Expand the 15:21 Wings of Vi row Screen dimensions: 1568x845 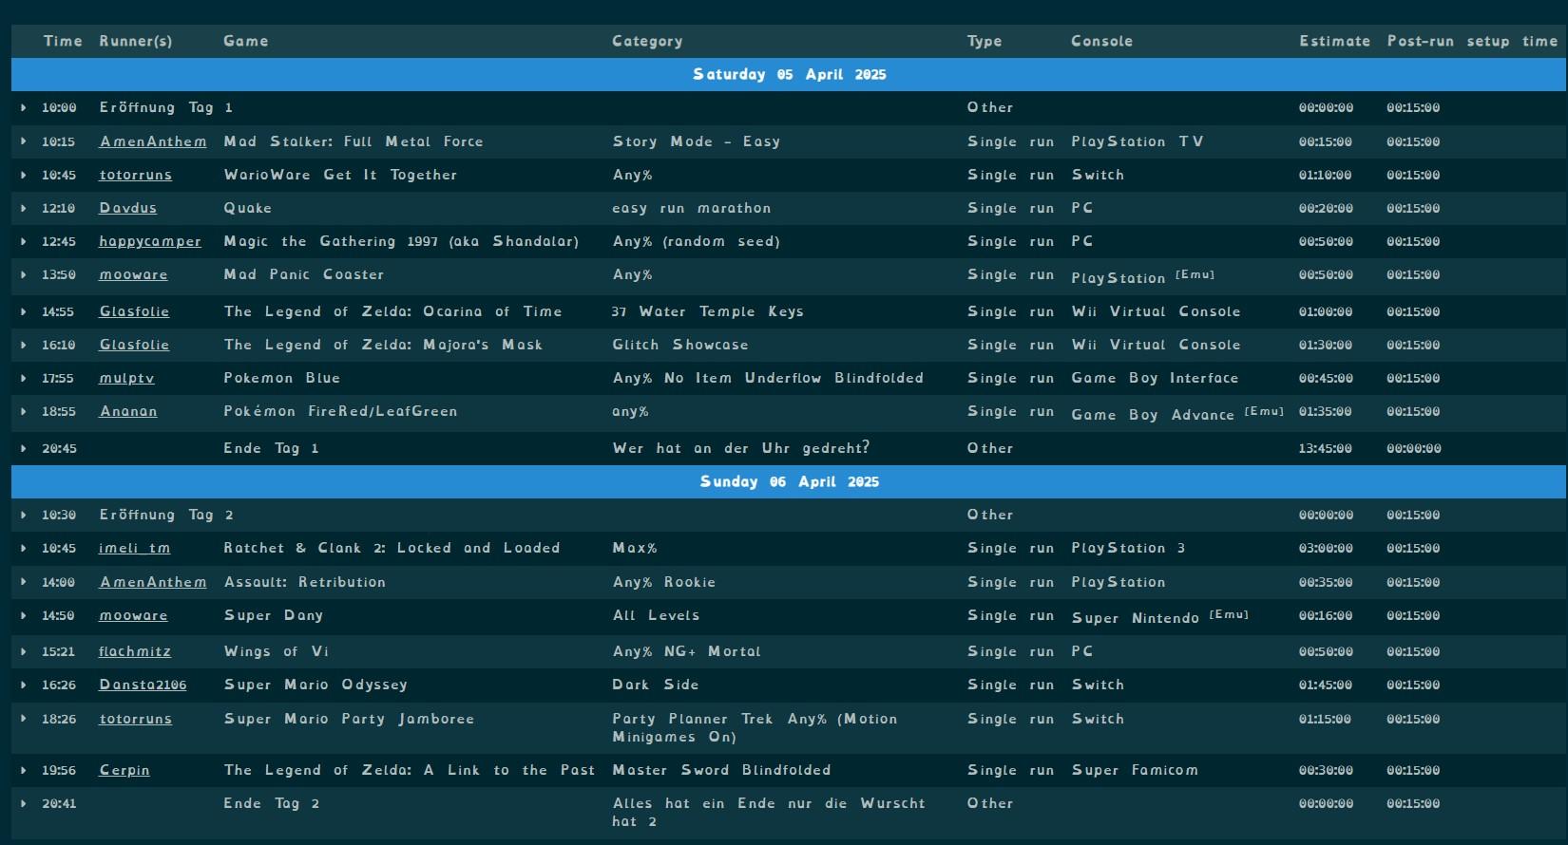(x=24, y=651)
